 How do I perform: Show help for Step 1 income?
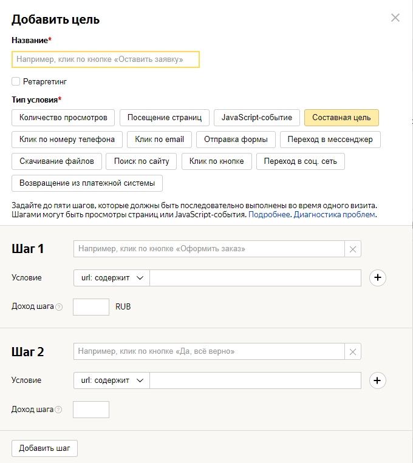click(x=59, y=307)
